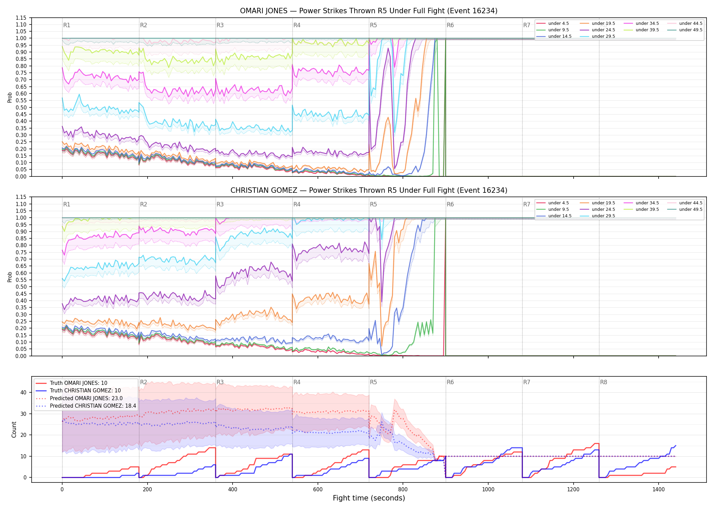This screenshot has width=714, height=510.
Task: Click the R7 round marker in Gomez chart
Action: pyautogui.click(x=527, y=204)
